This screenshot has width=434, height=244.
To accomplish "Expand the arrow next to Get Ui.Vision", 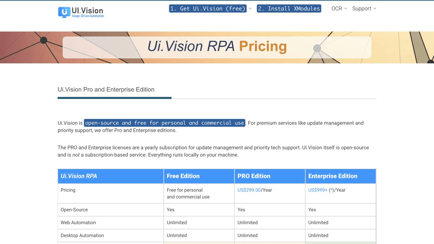I will (250, 9).
